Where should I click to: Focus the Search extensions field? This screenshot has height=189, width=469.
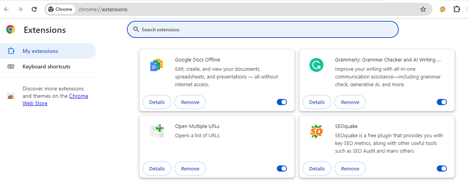[263, 29]
